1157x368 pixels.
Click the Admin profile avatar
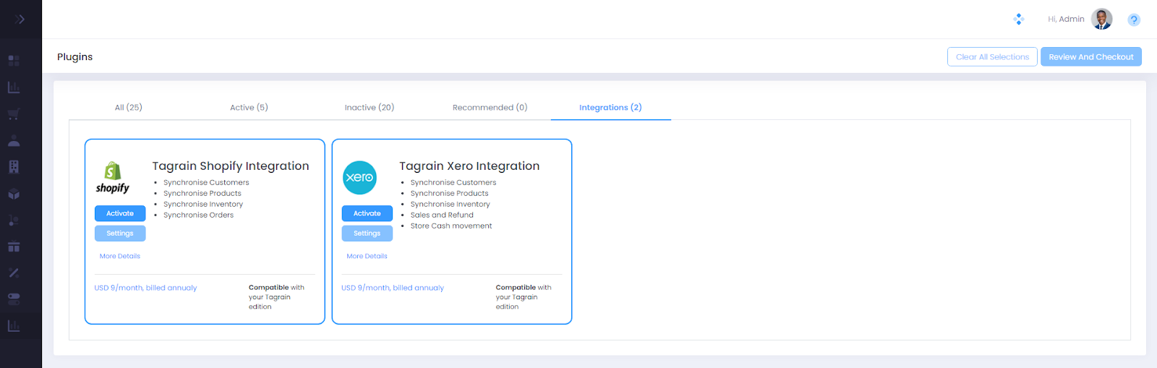[x=1102, y=20]
